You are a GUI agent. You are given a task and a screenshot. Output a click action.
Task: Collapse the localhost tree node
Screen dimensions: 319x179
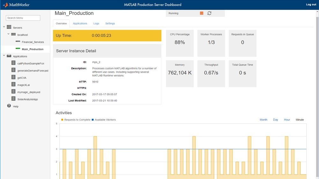[9, 34]
